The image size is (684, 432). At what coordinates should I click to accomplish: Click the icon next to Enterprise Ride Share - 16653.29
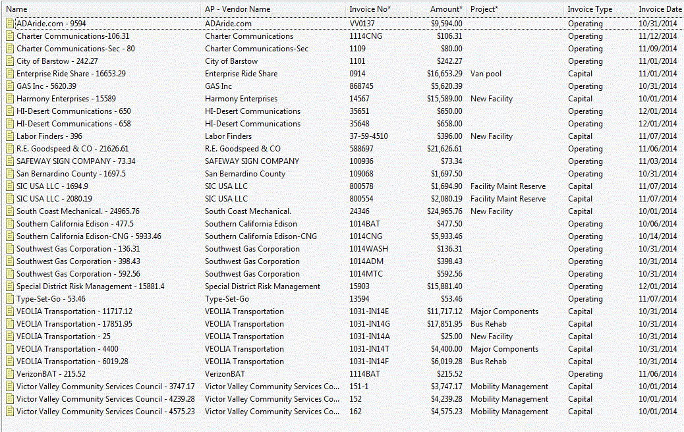10,74
